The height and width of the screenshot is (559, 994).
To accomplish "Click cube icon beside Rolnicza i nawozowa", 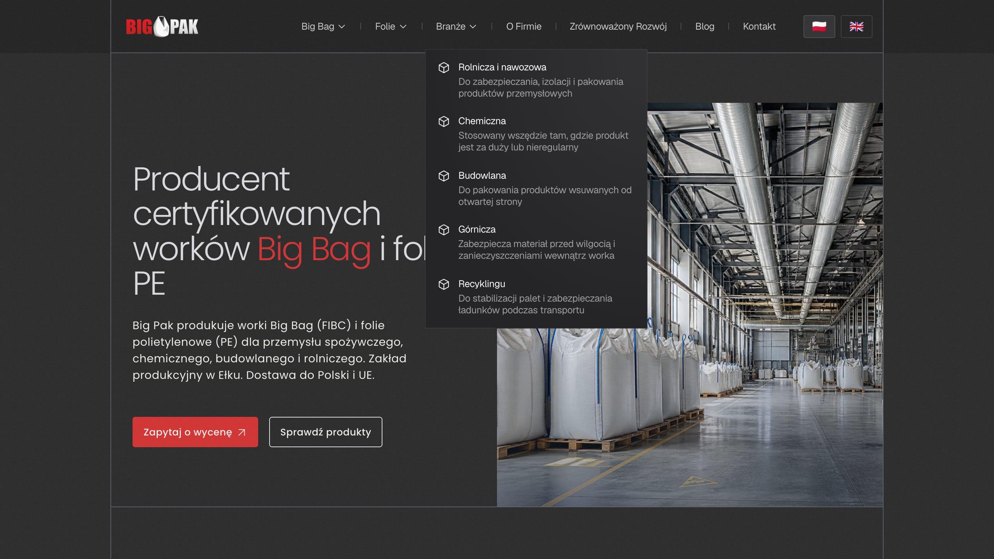I will (x=444, y=68).
